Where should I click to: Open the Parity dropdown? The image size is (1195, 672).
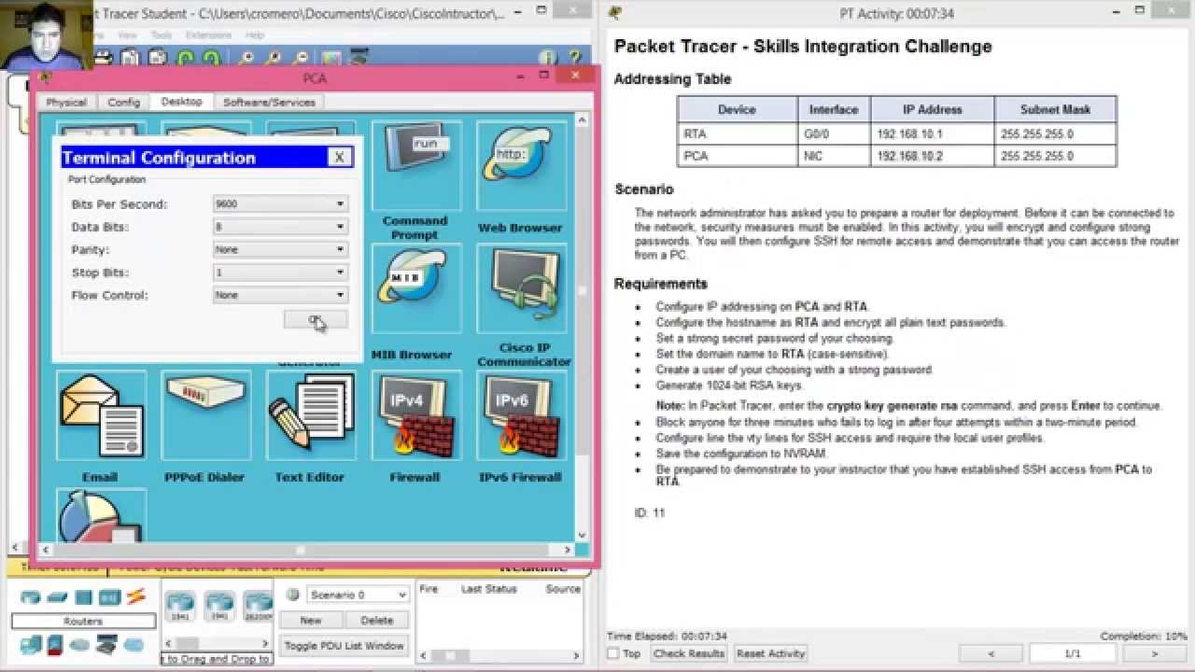click(280, 249)
